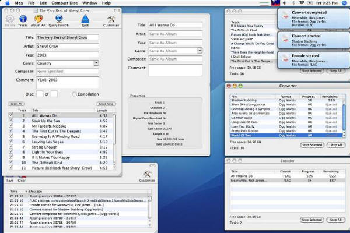Screen dimensions: 350x233
Task: Uncheck track 5 Everyday Is A Winding Road
Action: pos(11,136)
